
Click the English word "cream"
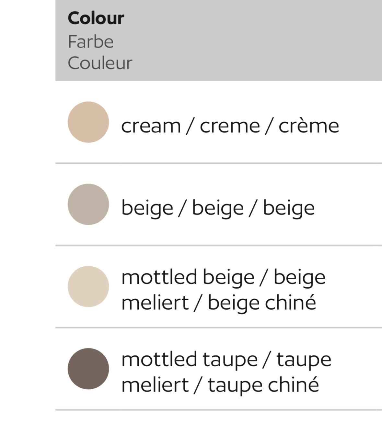151,126
